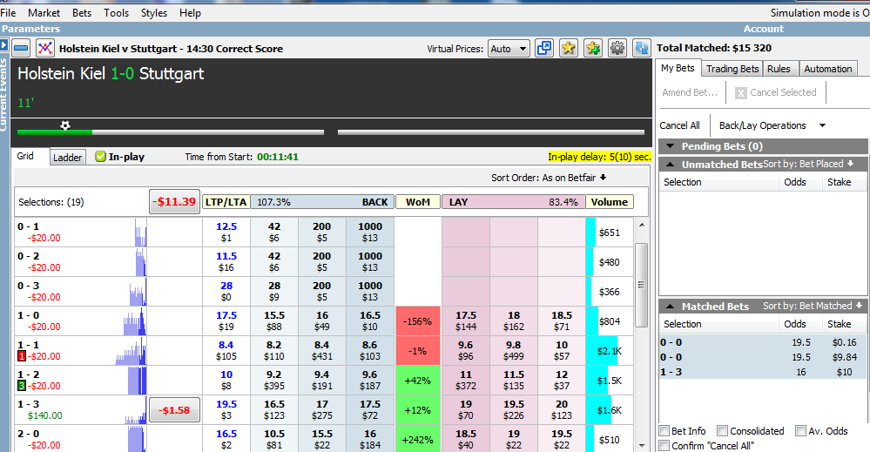
Task: Lay 1 - 0 at 17.5 ($144)
Action: tap(466, 321)
